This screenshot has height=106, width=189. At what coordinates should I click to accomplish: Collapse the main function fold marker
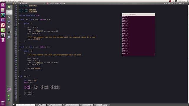[x=18, y=76]
